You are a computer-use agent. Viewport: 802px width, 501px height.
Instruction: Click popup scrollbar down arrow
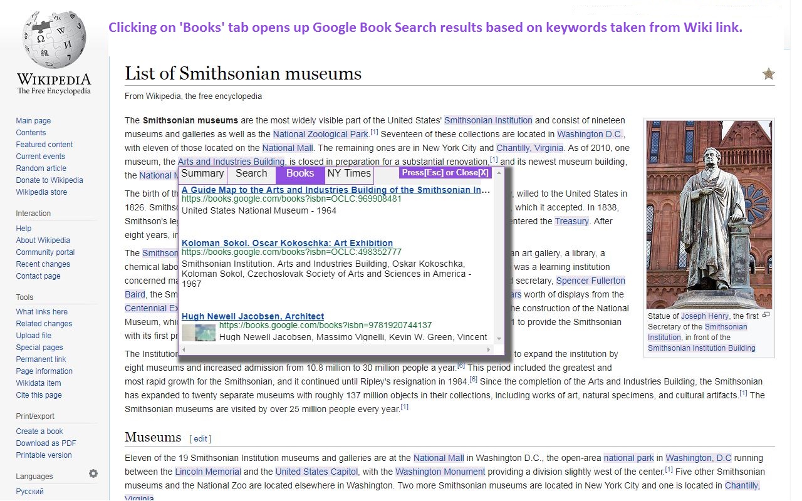499,338
